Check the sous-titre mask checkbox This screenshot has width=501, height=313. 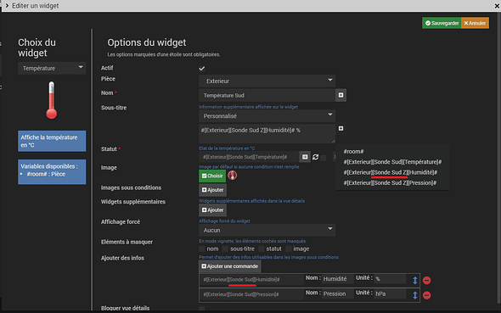pos(225,249)
